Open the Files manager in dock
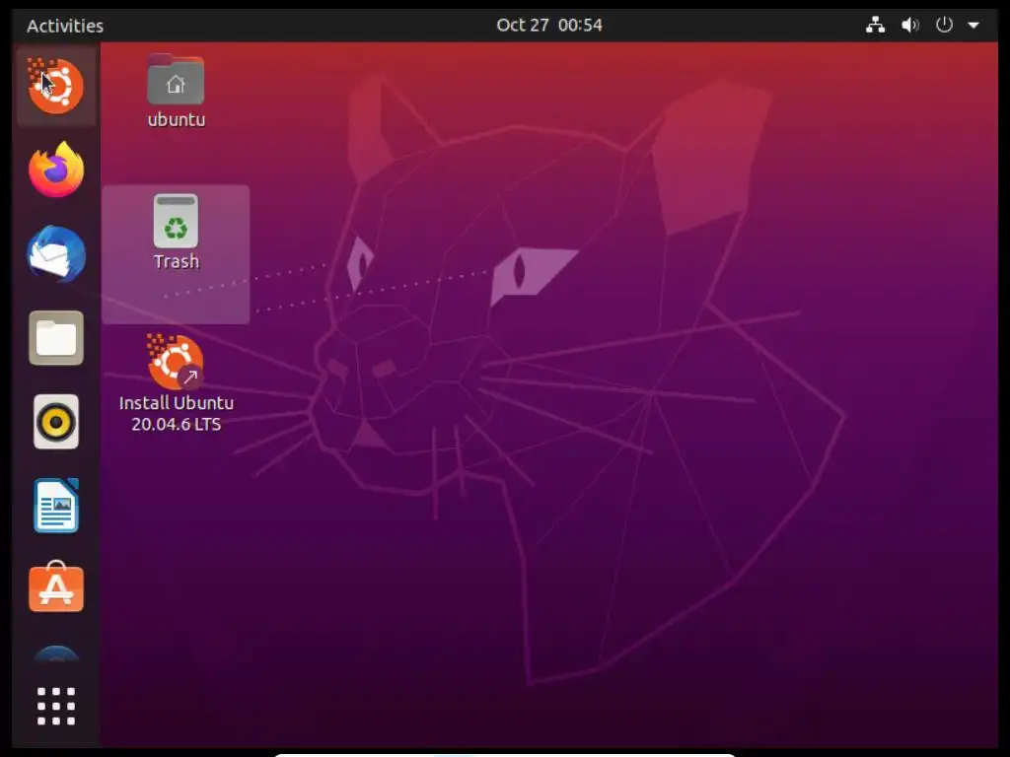This screenshot has height=757, width=1010. [x=56, y=338]
